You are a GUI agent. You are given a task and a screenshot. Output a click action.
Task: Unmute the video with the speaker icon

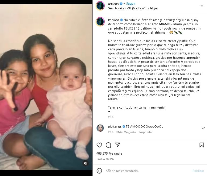[x=85, y=163]
